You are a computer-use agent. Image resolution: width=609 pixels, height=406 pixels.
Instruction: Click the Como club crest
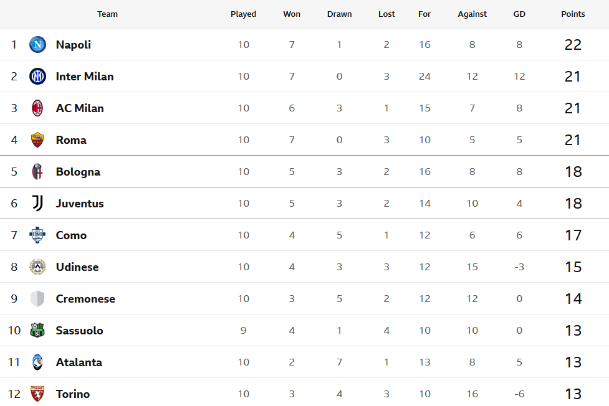pos(37,235)
